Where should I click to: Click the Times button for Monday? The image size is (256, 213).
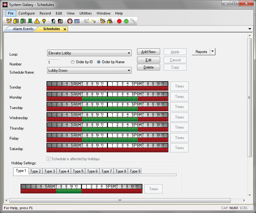[179, 97]
